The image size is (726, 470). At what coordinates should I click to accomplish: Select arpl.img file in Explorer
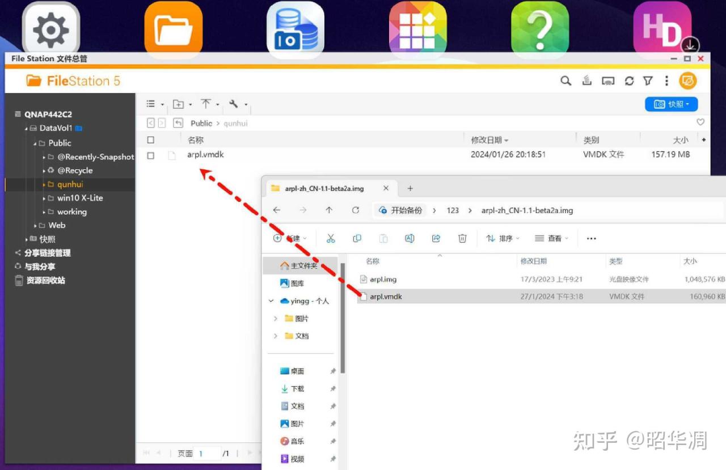point(383,279)
